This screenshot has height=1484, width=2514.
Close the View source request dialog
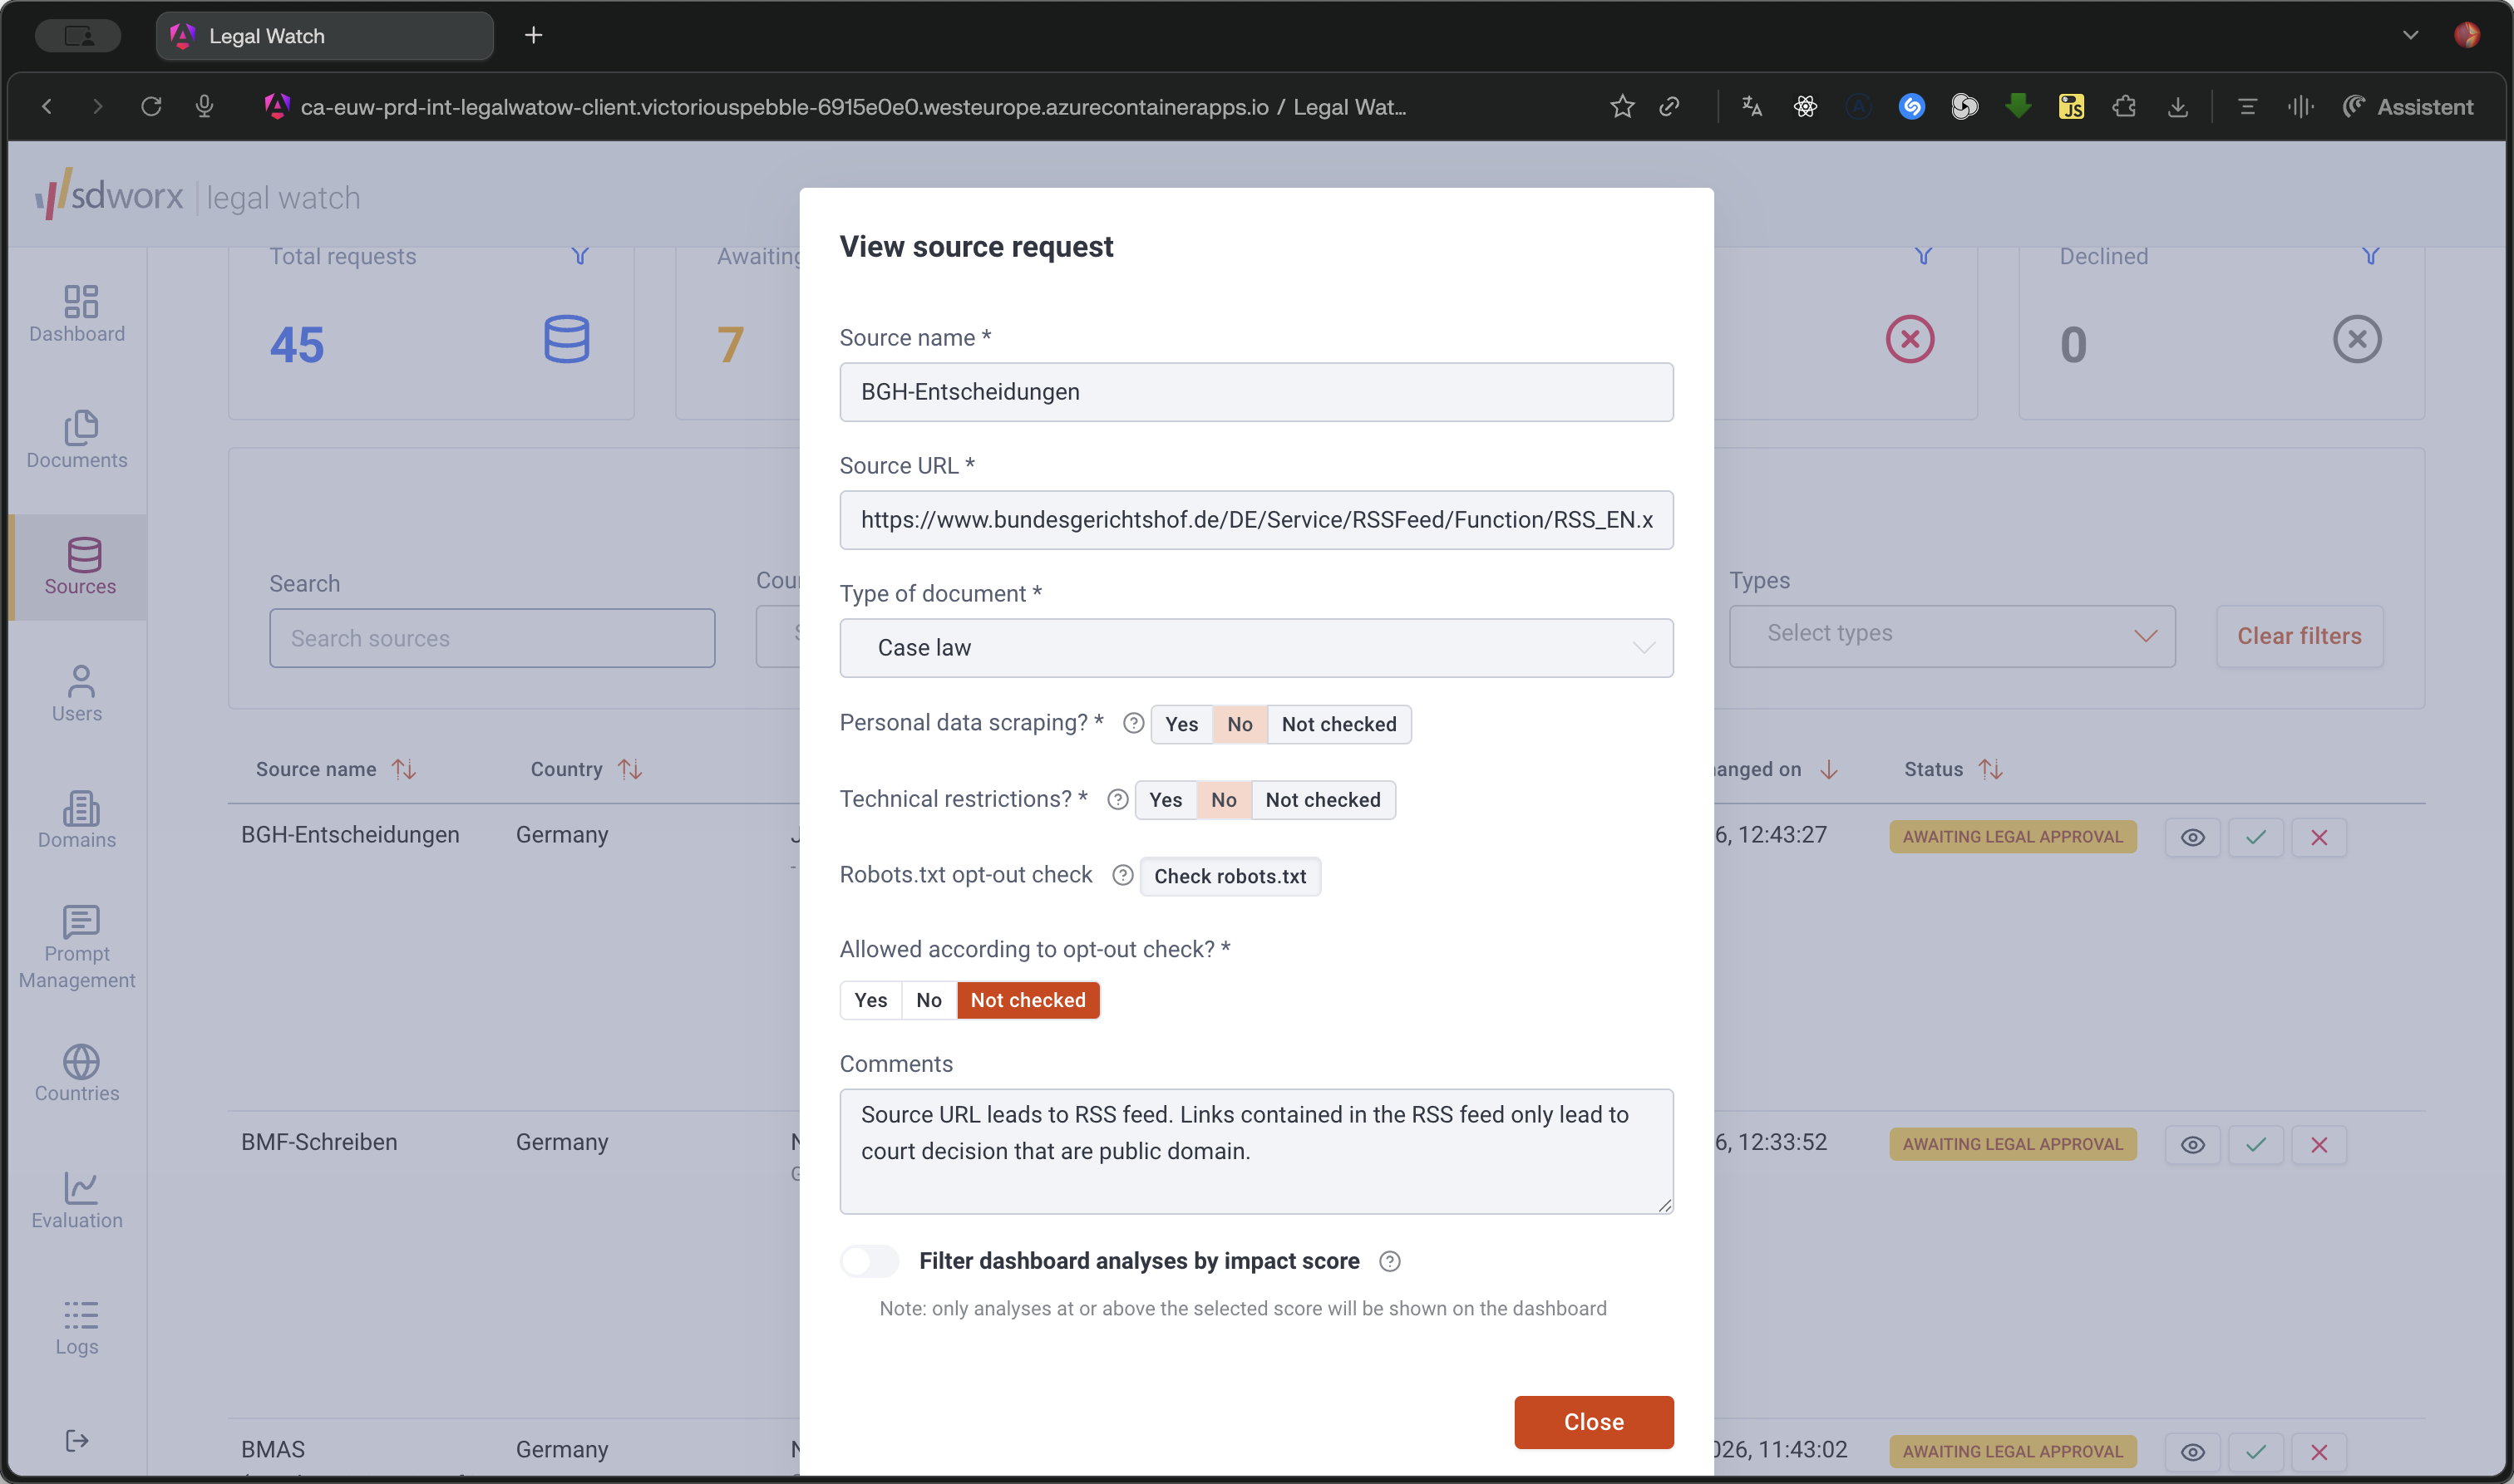pyautogui.click(x=1593, y=1422)
